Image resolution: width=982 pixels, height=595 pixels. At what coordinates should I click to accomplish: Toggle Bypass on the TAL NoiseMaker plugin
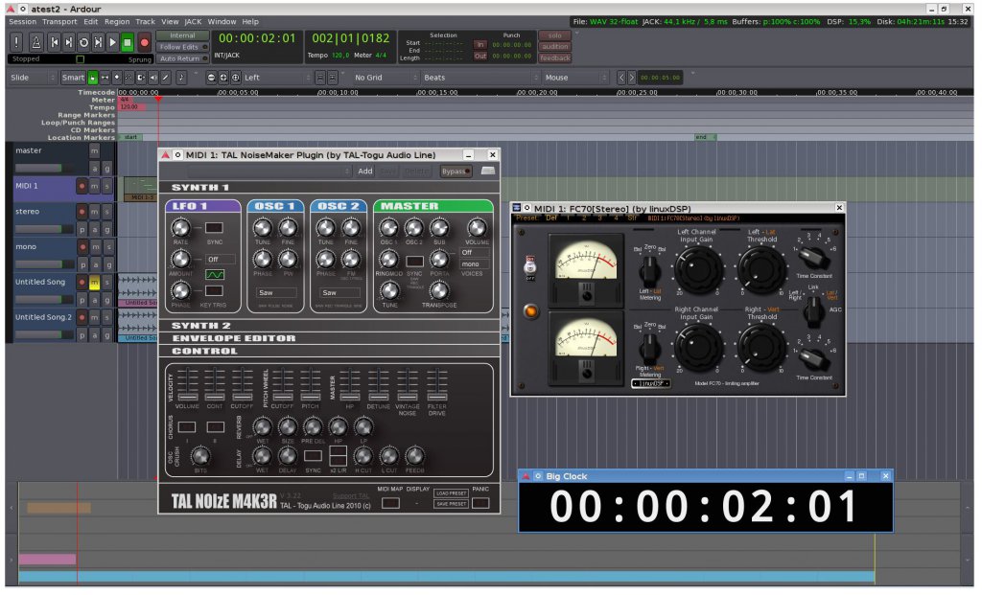456,171
